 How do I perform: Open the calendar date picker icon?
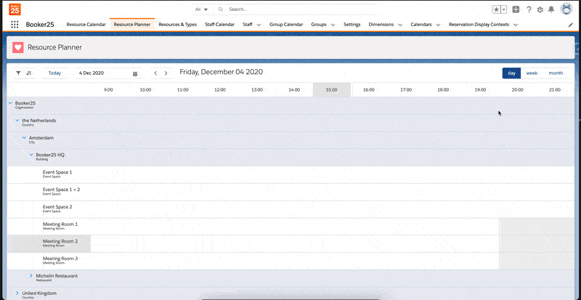135,73
